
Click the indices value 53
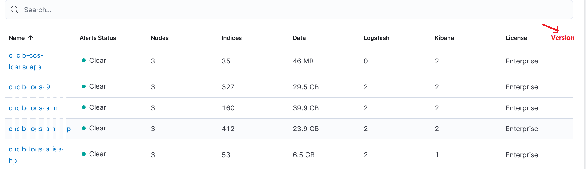tap(226, 155)
